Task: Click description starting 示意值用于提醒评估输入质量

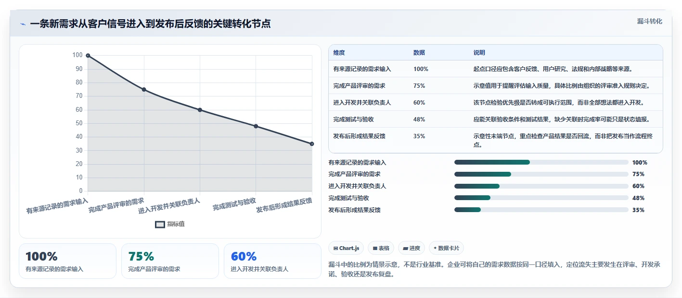Action: (562, 86)
